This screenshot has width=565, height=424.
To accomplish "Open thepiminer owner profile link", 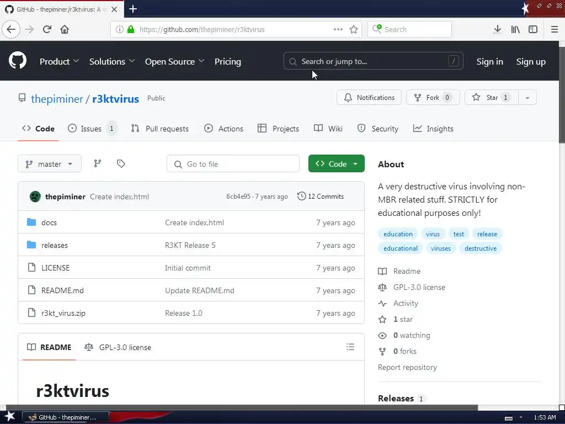I will tap(57, 99).
